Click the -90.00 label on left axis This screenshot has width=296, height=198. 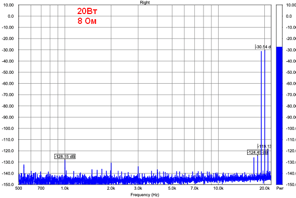tap(8, 117)
